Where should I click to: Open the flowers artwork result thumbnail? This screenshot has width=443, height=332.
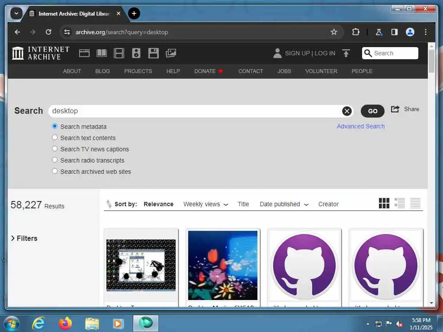pos(223,265)
